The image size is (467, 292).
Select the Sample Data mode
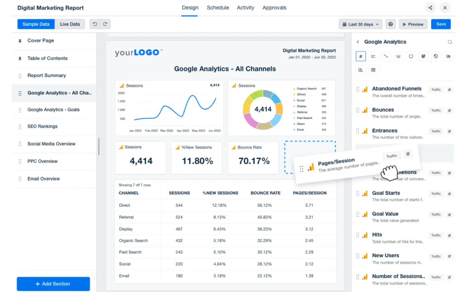[x=36, y=24]
